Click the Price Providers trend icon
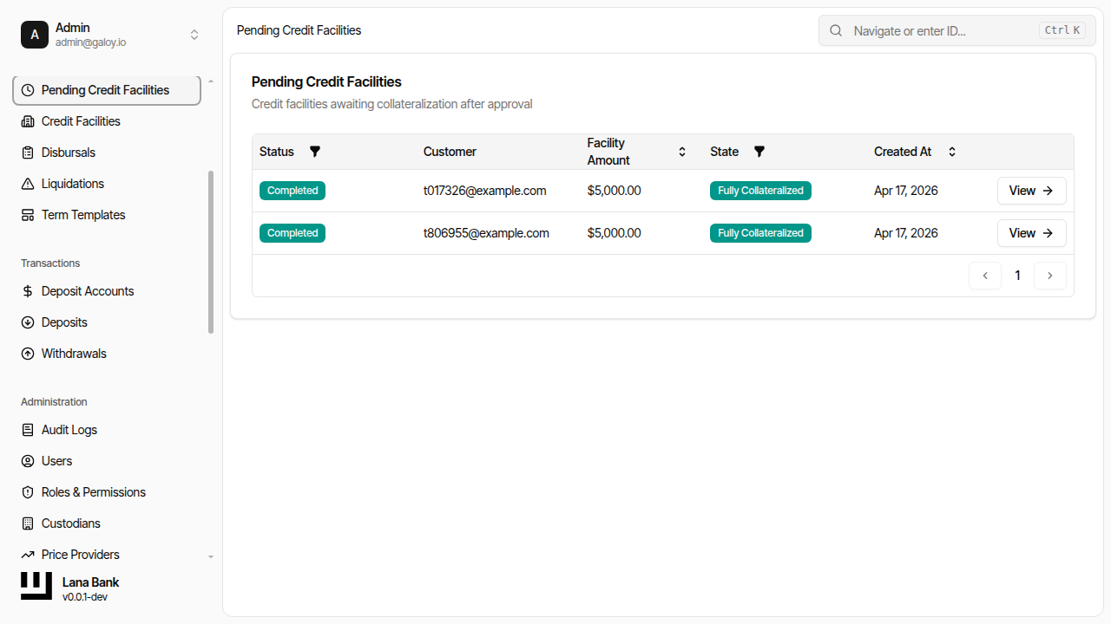The height and width of the screenshot is (624, 1111). [28, 555]
